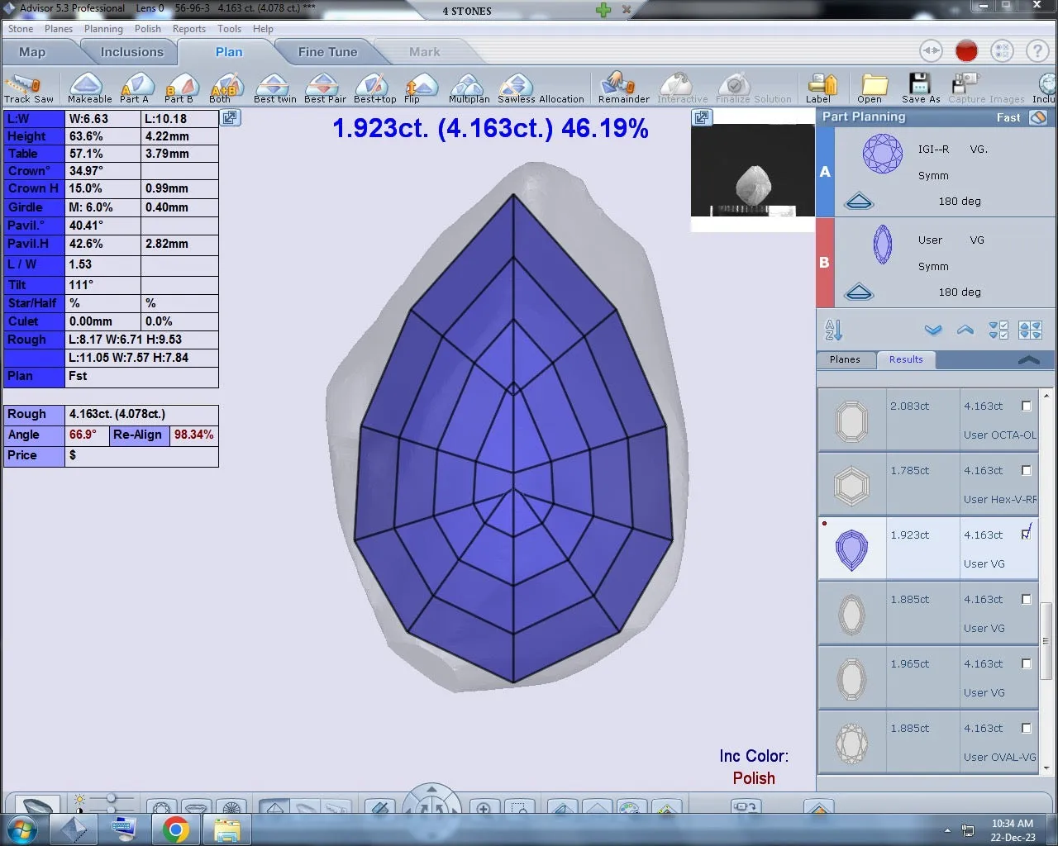Tick the checkbox for 1.785ct result

tap(1027, 470)
